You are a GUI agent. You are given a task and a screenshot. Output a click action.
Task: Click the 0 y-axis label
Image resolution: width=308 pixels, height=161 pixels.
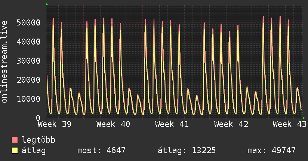click(x=38, y=118)
